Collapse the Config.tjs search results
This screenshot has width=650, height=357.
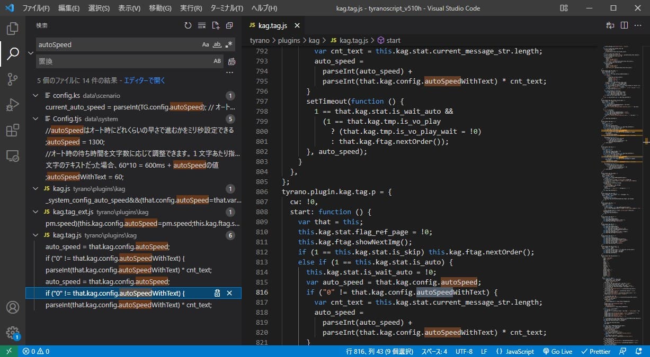pyautogui.click(x=35, y=118)
